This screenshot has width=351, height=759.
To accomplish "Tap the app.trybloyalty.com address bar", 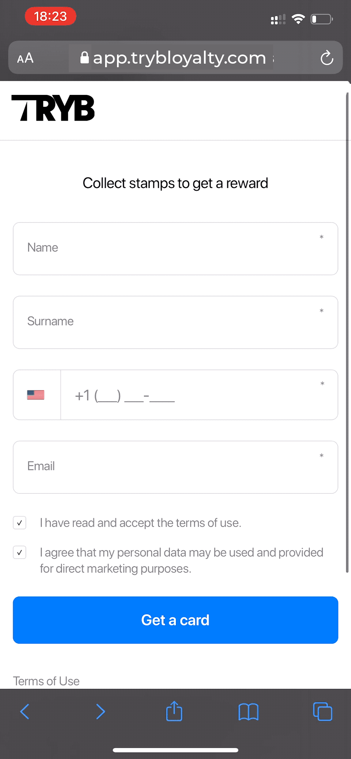I will tap(180, 58).
